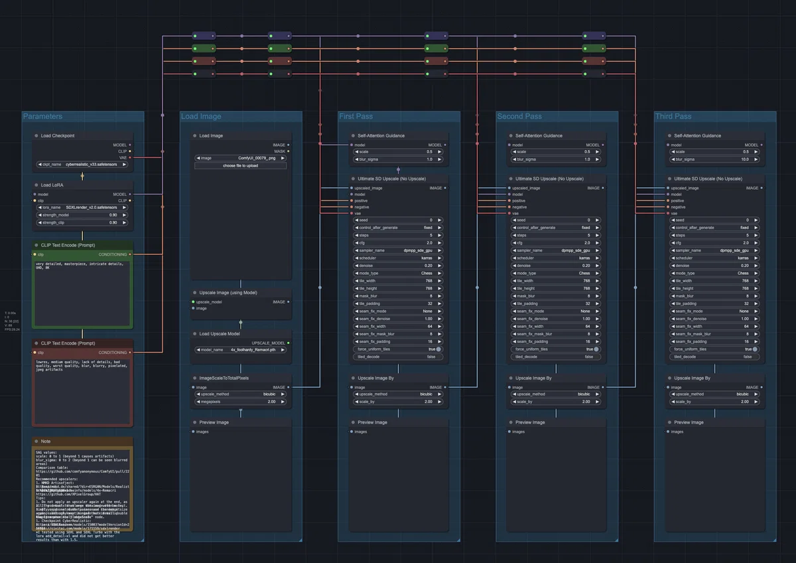
Task: Click the MASK output port on Load Image
Action: pyautogui.click(x=288, y=151)
